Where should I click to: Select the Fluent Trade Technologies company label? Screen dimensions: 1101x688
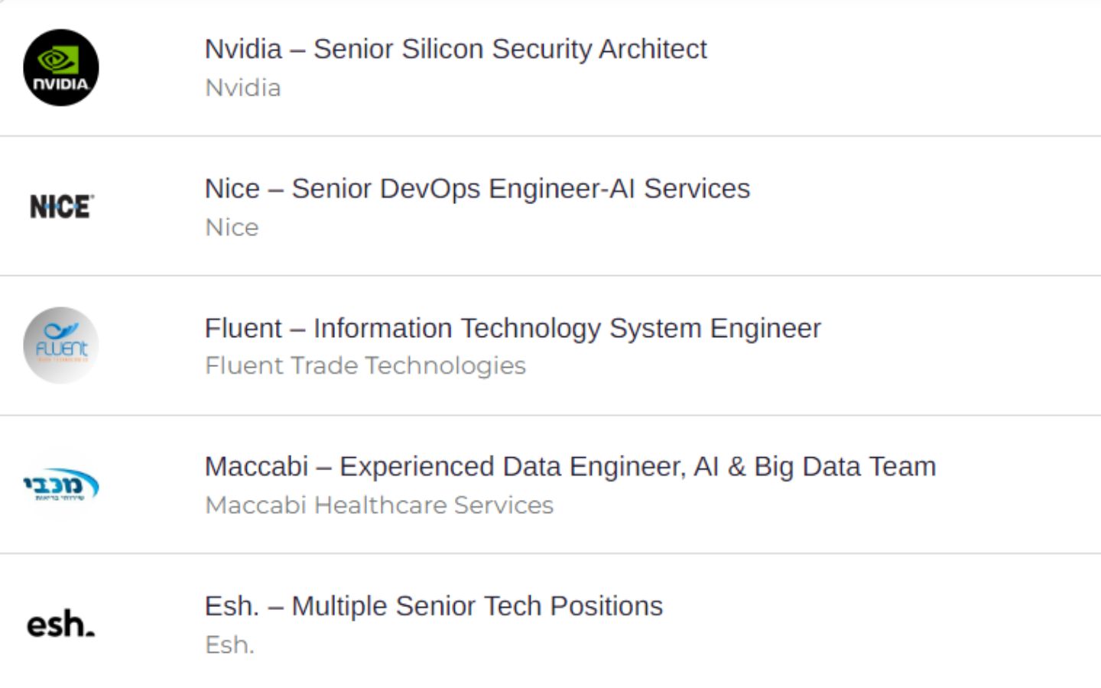(x=365, y=366)
